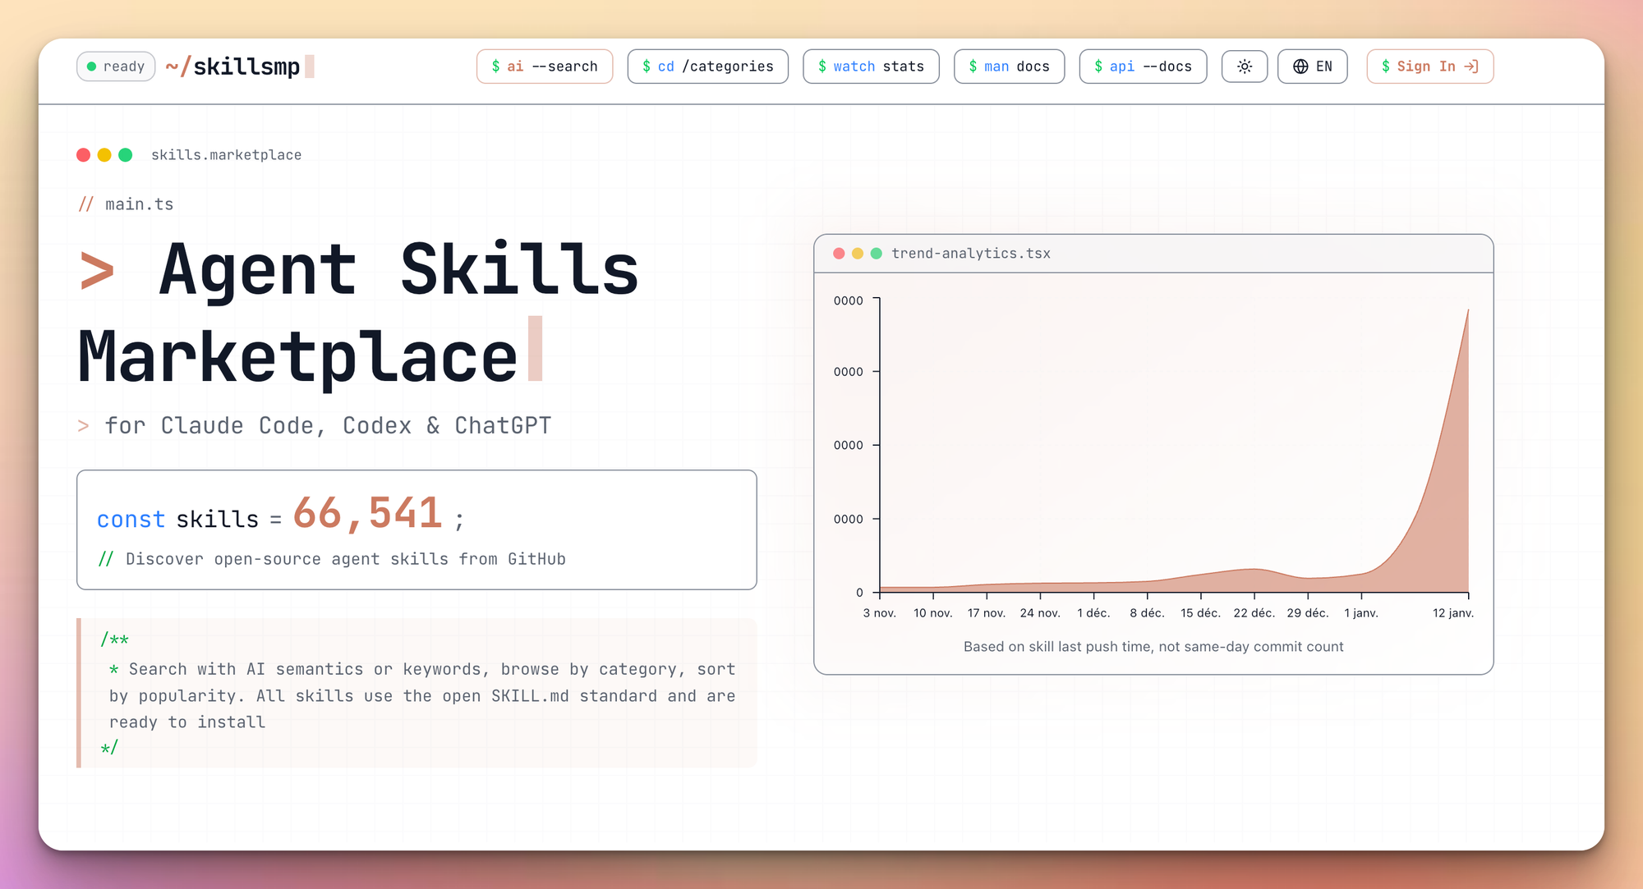Open man docs navigation link
The width and height of the screenshot is (1643, 889).
pyautogui.click(x=1009, y=66)
